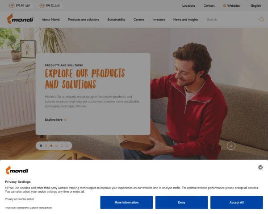Expand the Websites dropdown
Image resolution: width=268 pixels, height=214 pixels.
233,6
